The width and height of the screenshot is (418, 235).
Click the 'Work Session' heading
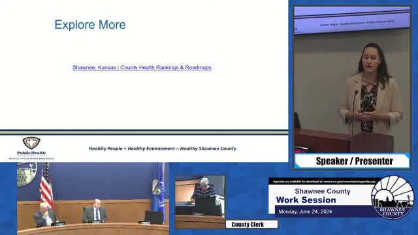[x=306, y=200]
